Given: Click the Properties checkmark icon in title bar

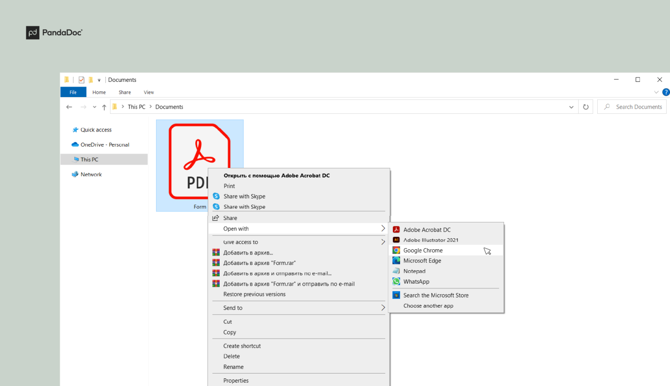Looking at the screenshot, I should tap(81, 80).
